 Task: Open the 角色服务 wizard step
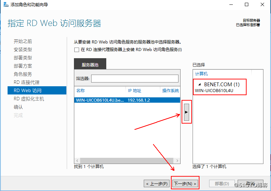[23, 74]
